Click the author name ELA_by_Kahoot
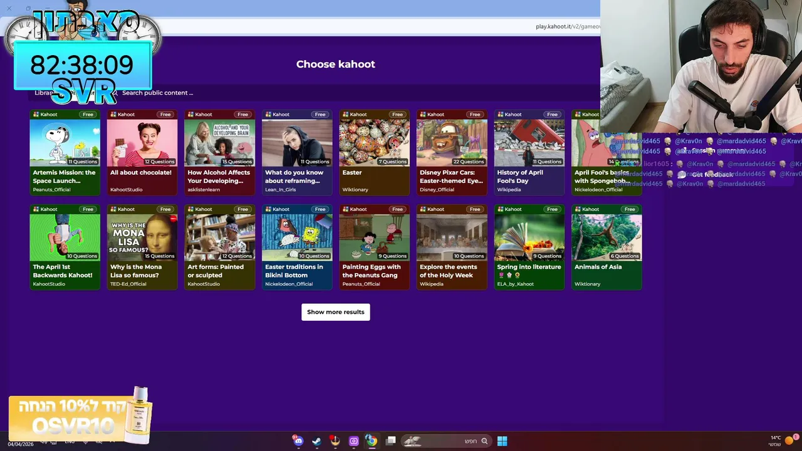This screenshot has height=451, width=802. pyautogui.click(x=515, y=284)
